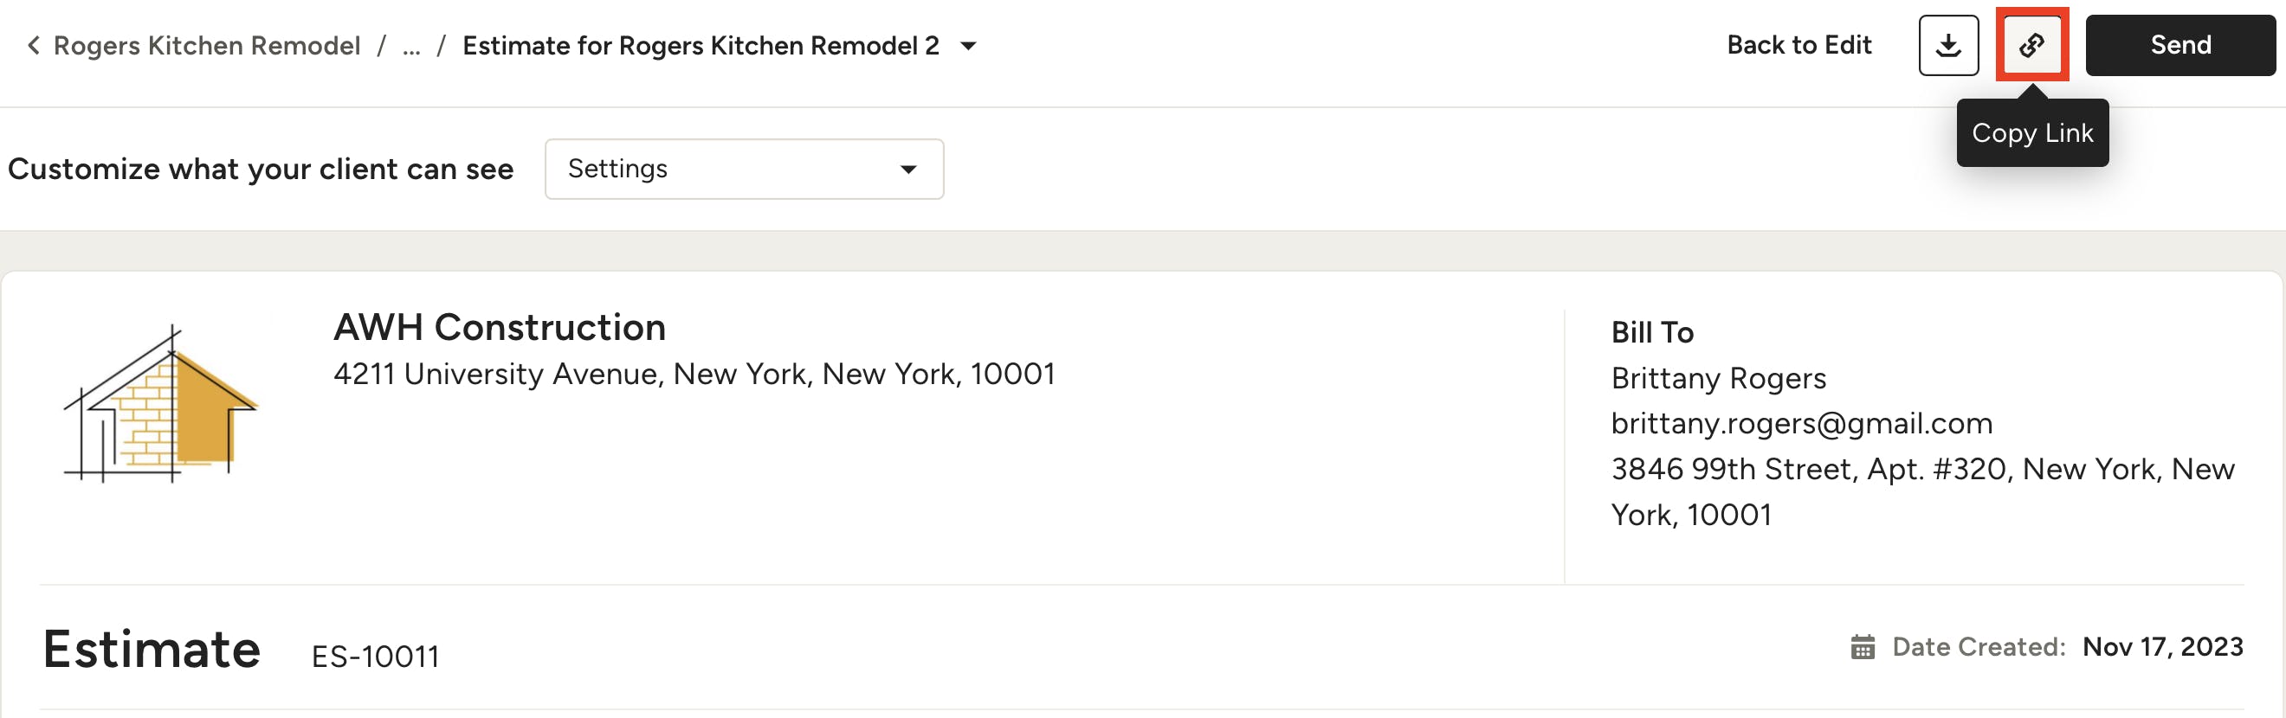Click the AWH Construction company name

[499, 328]
